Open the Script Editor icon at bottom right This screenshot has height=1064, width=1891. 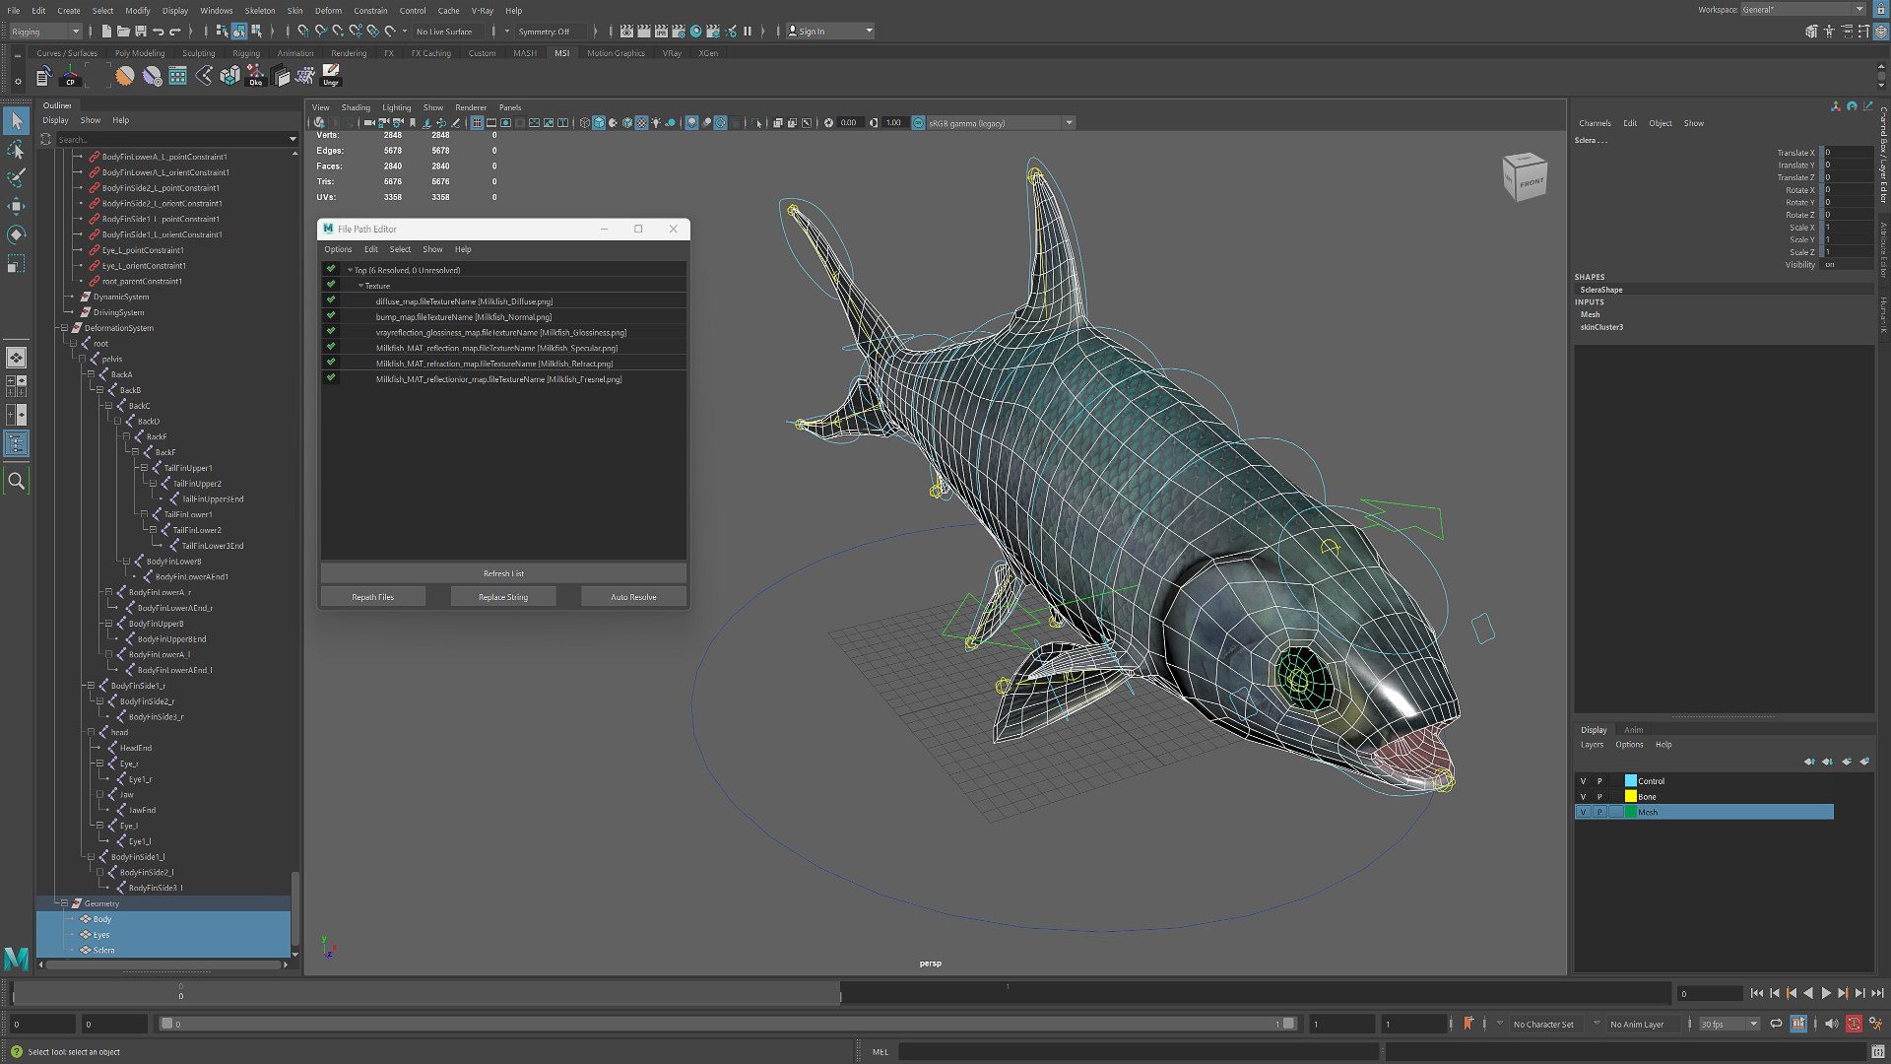1876,1051
